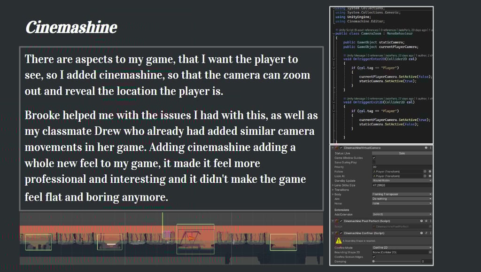The height and width of the screenshot is (272, 481).
Task: Click Follow field Player (Transform)
Action: pyautogui.click(x=397, y=171)
